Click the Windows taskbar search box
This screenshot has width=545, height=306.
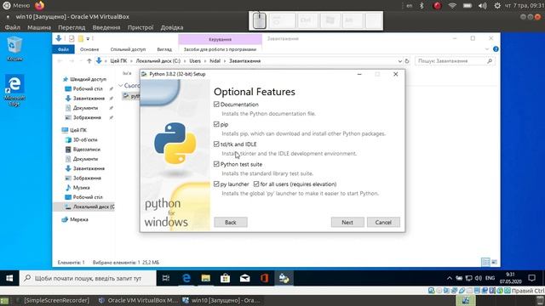click(88, 278)
